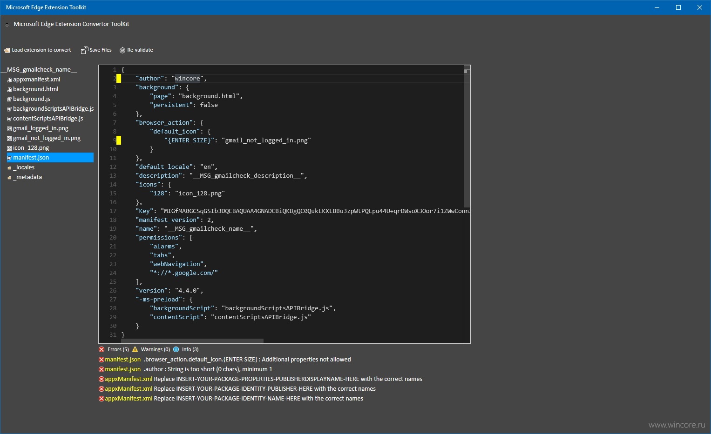Select the root node __MSG_gmailcheck_name__
The height and width of the screenshot is (434, 711).
(39, 70)
